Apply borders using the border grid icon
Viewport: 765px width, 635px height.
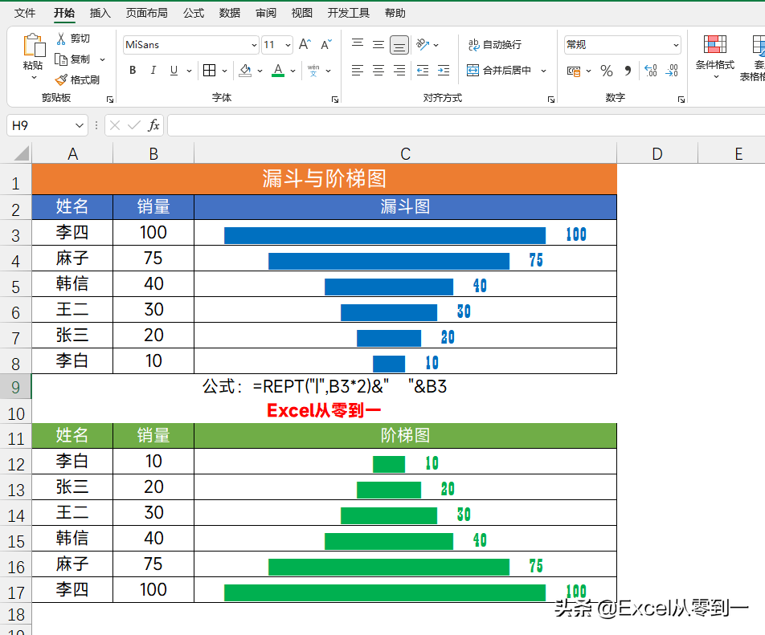pyautogui.click(x=209, y=71)
